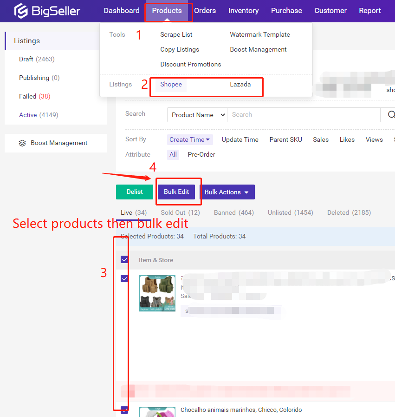This screenshot has height=417, width=395.
Task: Open Active (4149) listings
Action: coord(39,115)
